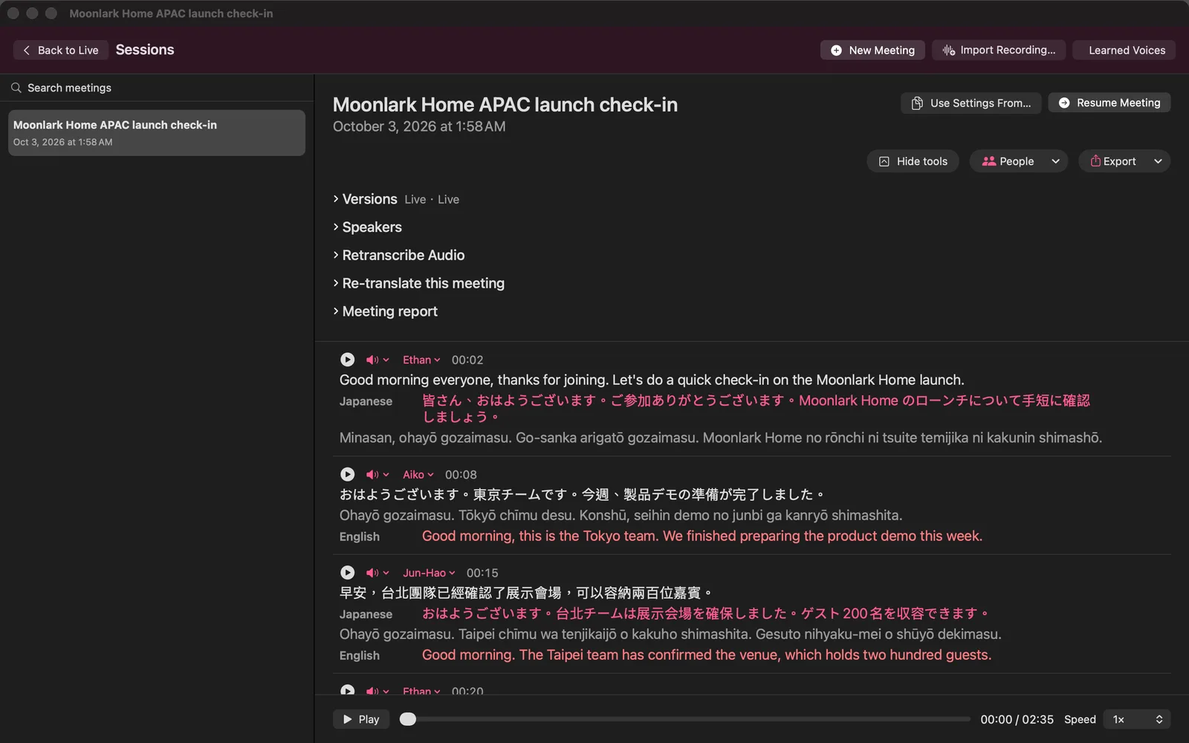Go Back to Live view

pos(61,50)
